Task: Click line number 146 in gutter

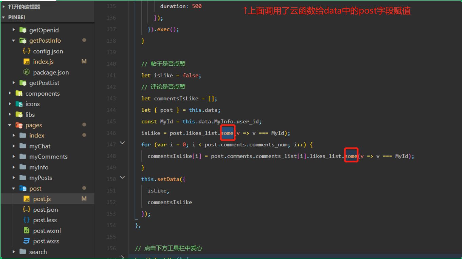Action: click(x=111, y=133)
